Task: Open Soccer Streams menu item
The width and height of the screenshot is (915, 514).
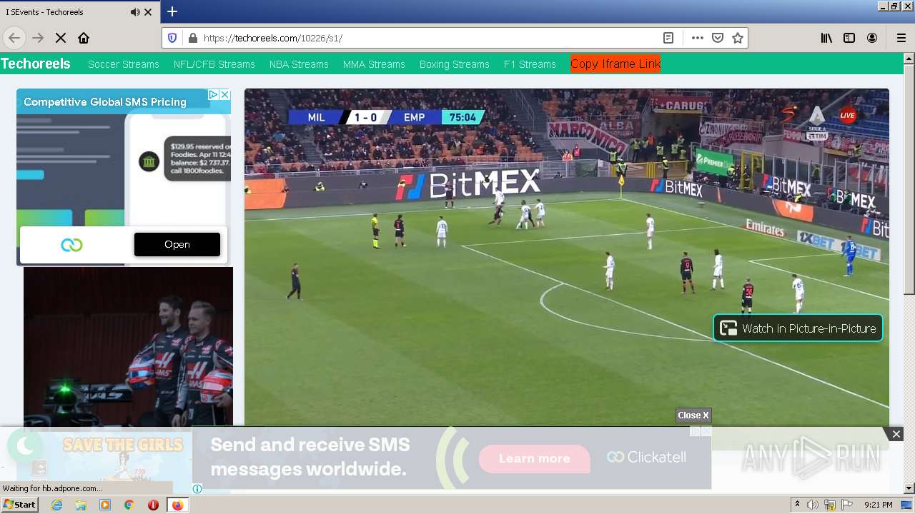Action: [x=124, y=64]
